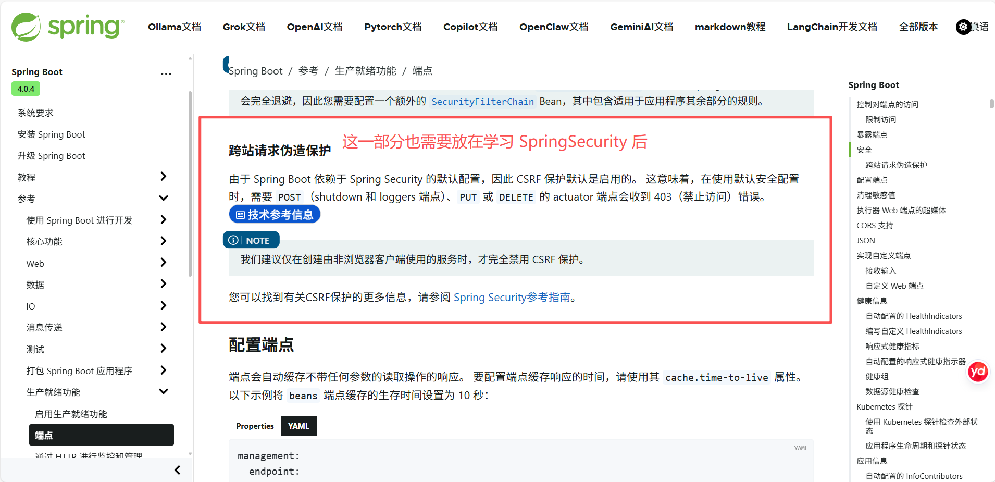Open the theme settings gear icon
The height and width of the screenshot is (482, 995).
[x=964, y=27]
